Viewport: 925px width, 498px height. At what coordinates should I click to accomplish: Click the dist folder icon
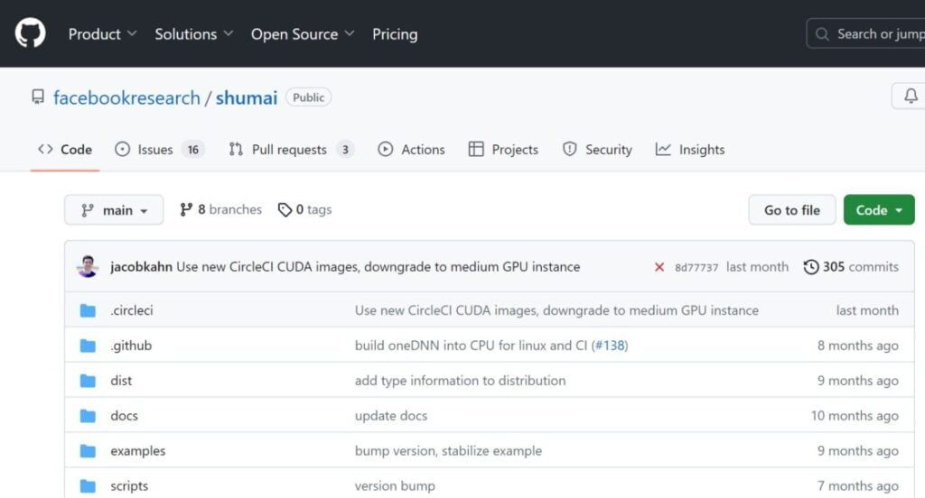pos(88,381)
